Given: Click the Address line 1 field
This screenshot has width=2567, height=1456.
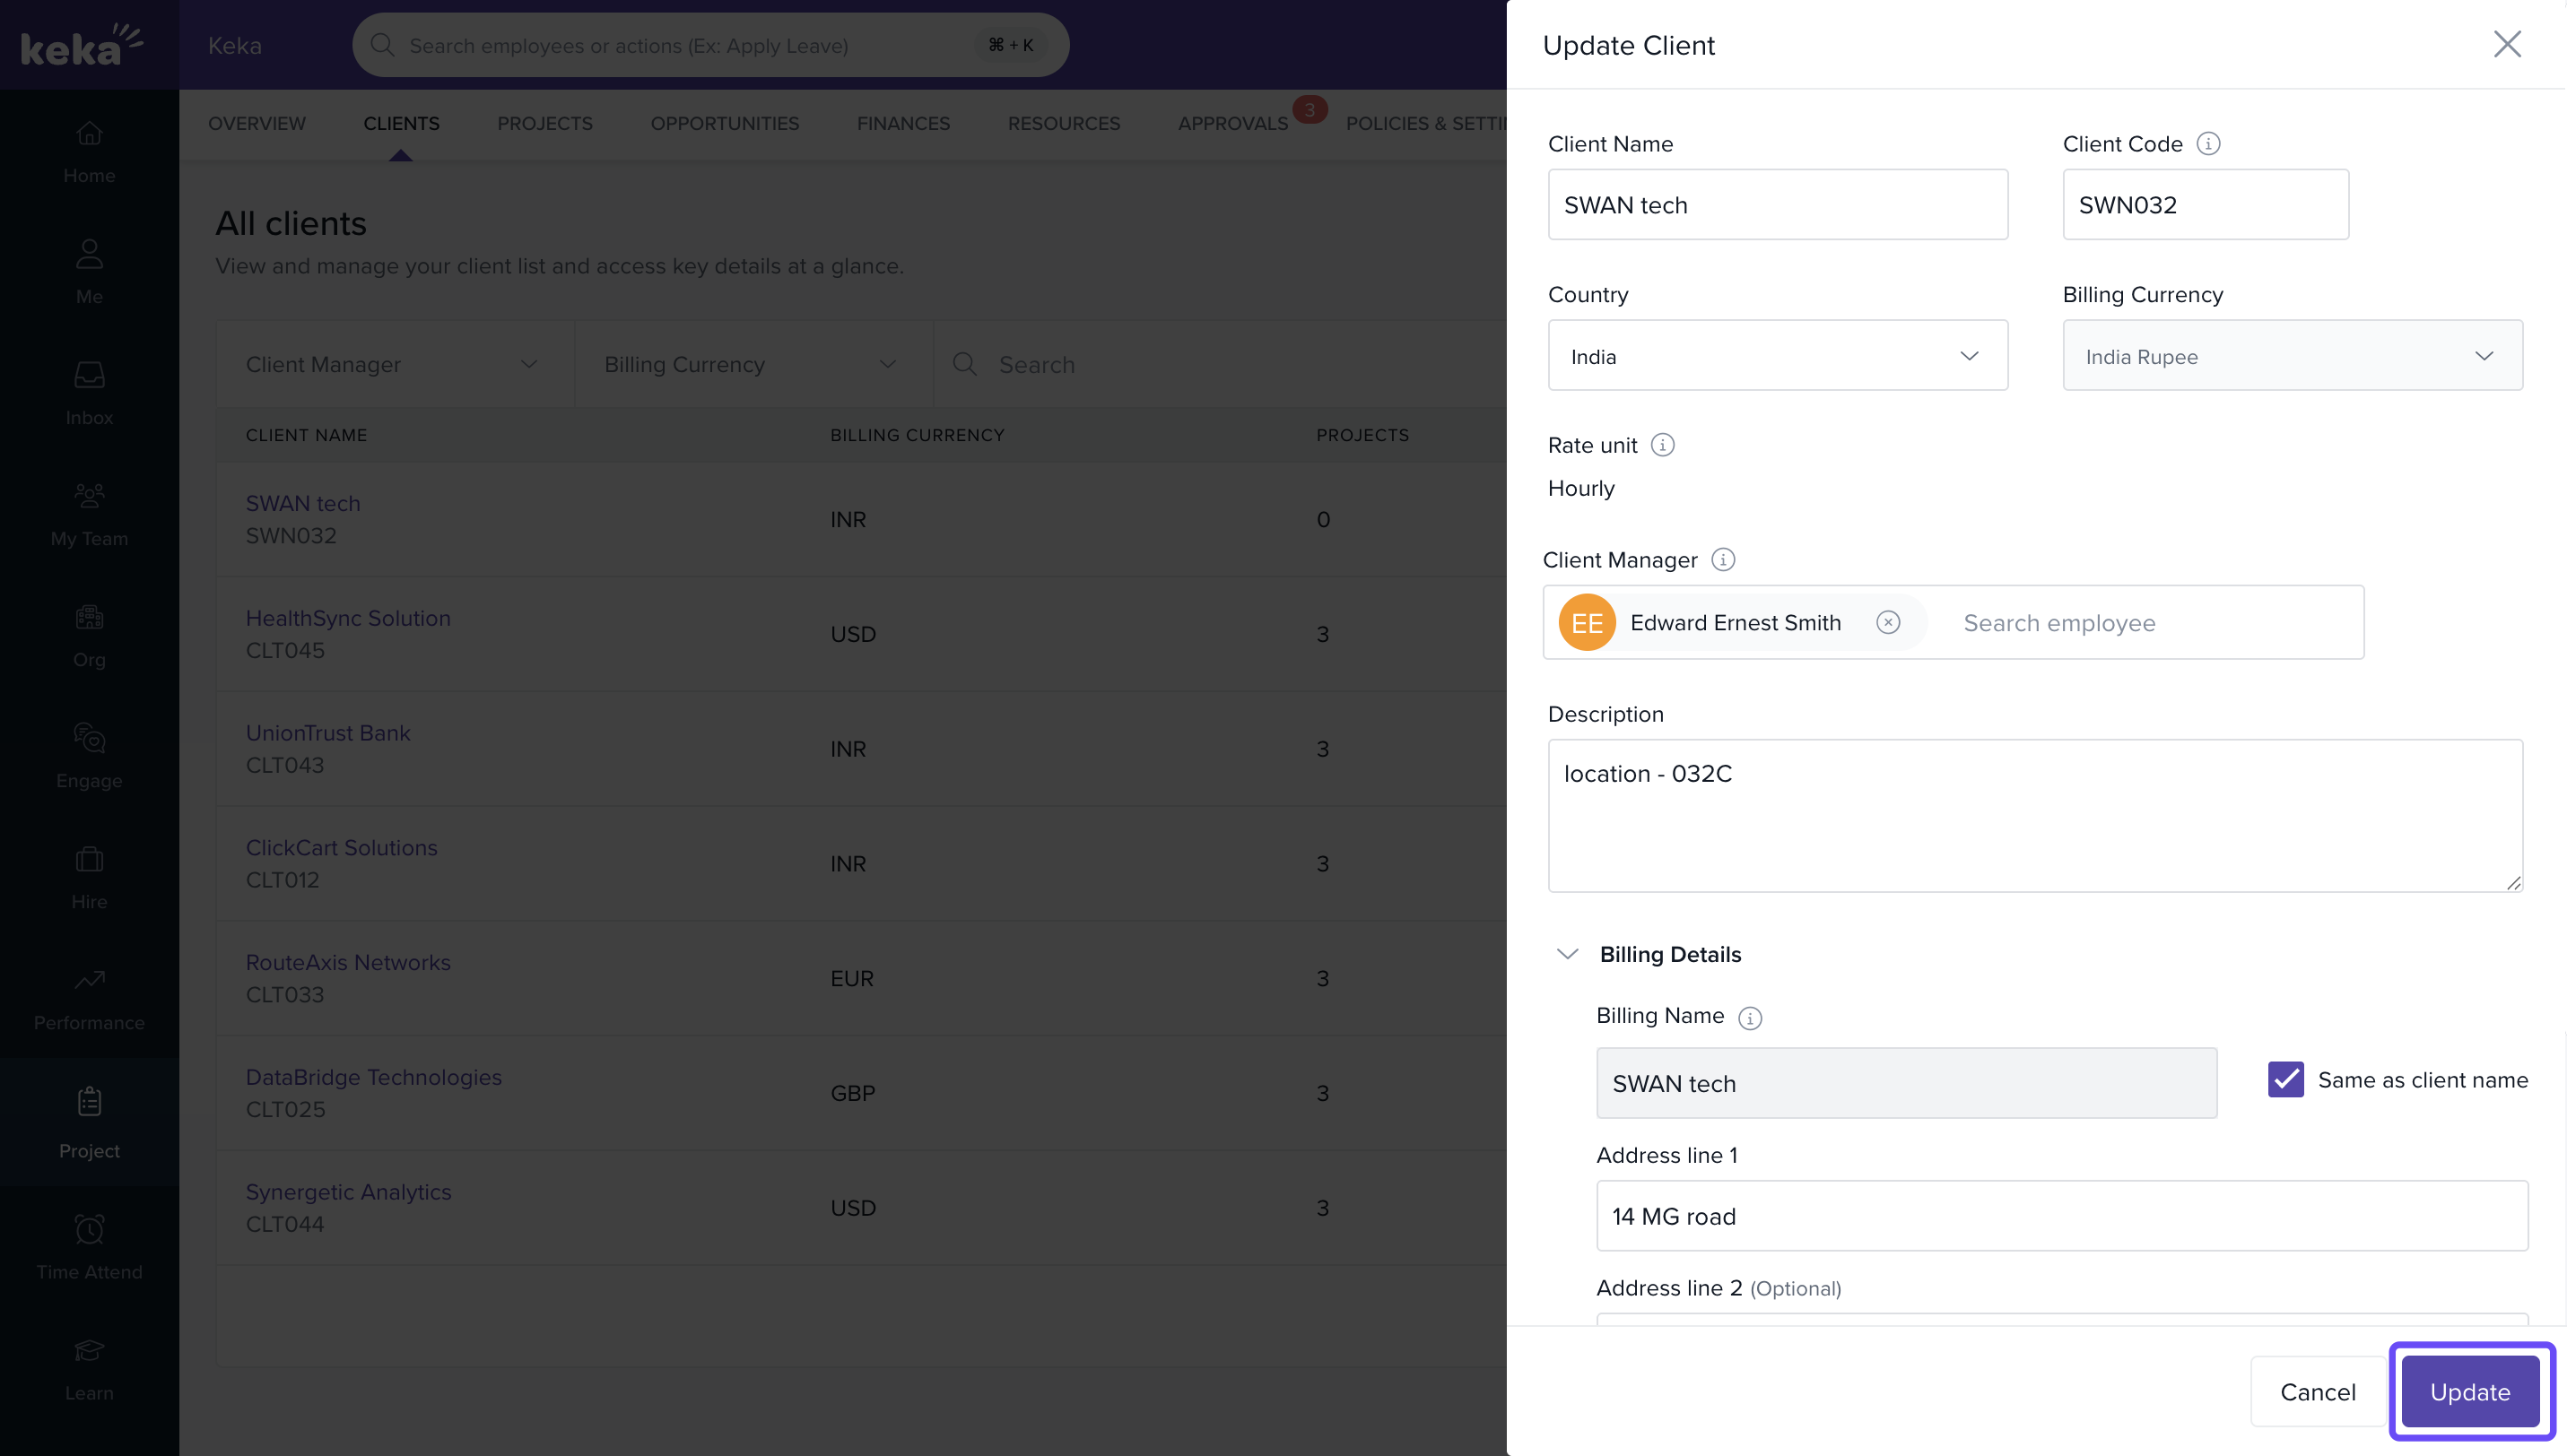Looking at the screenshot, I should pos(2061,1216).
